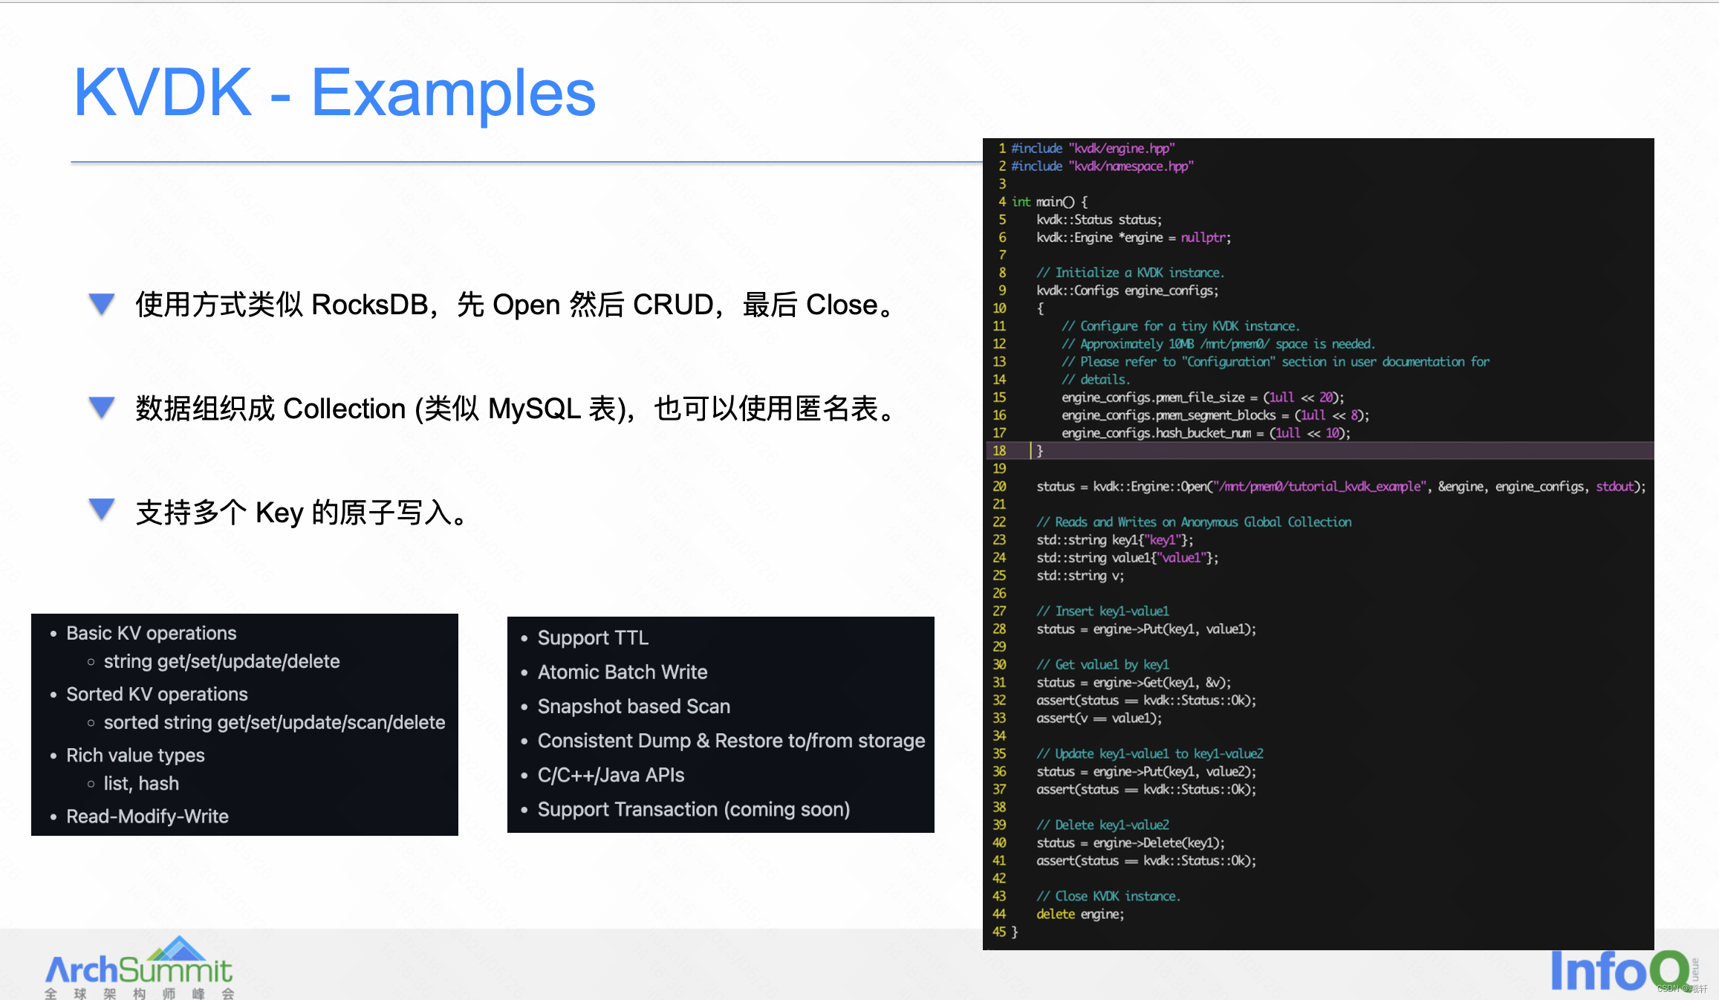Click the slide title 'KVDK - Examples'

tap(334, 93)
